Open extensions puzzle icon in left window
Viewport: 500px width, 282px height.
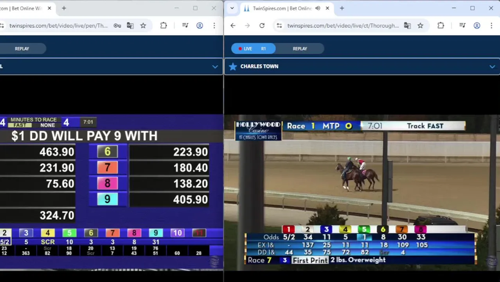point(164,25)
